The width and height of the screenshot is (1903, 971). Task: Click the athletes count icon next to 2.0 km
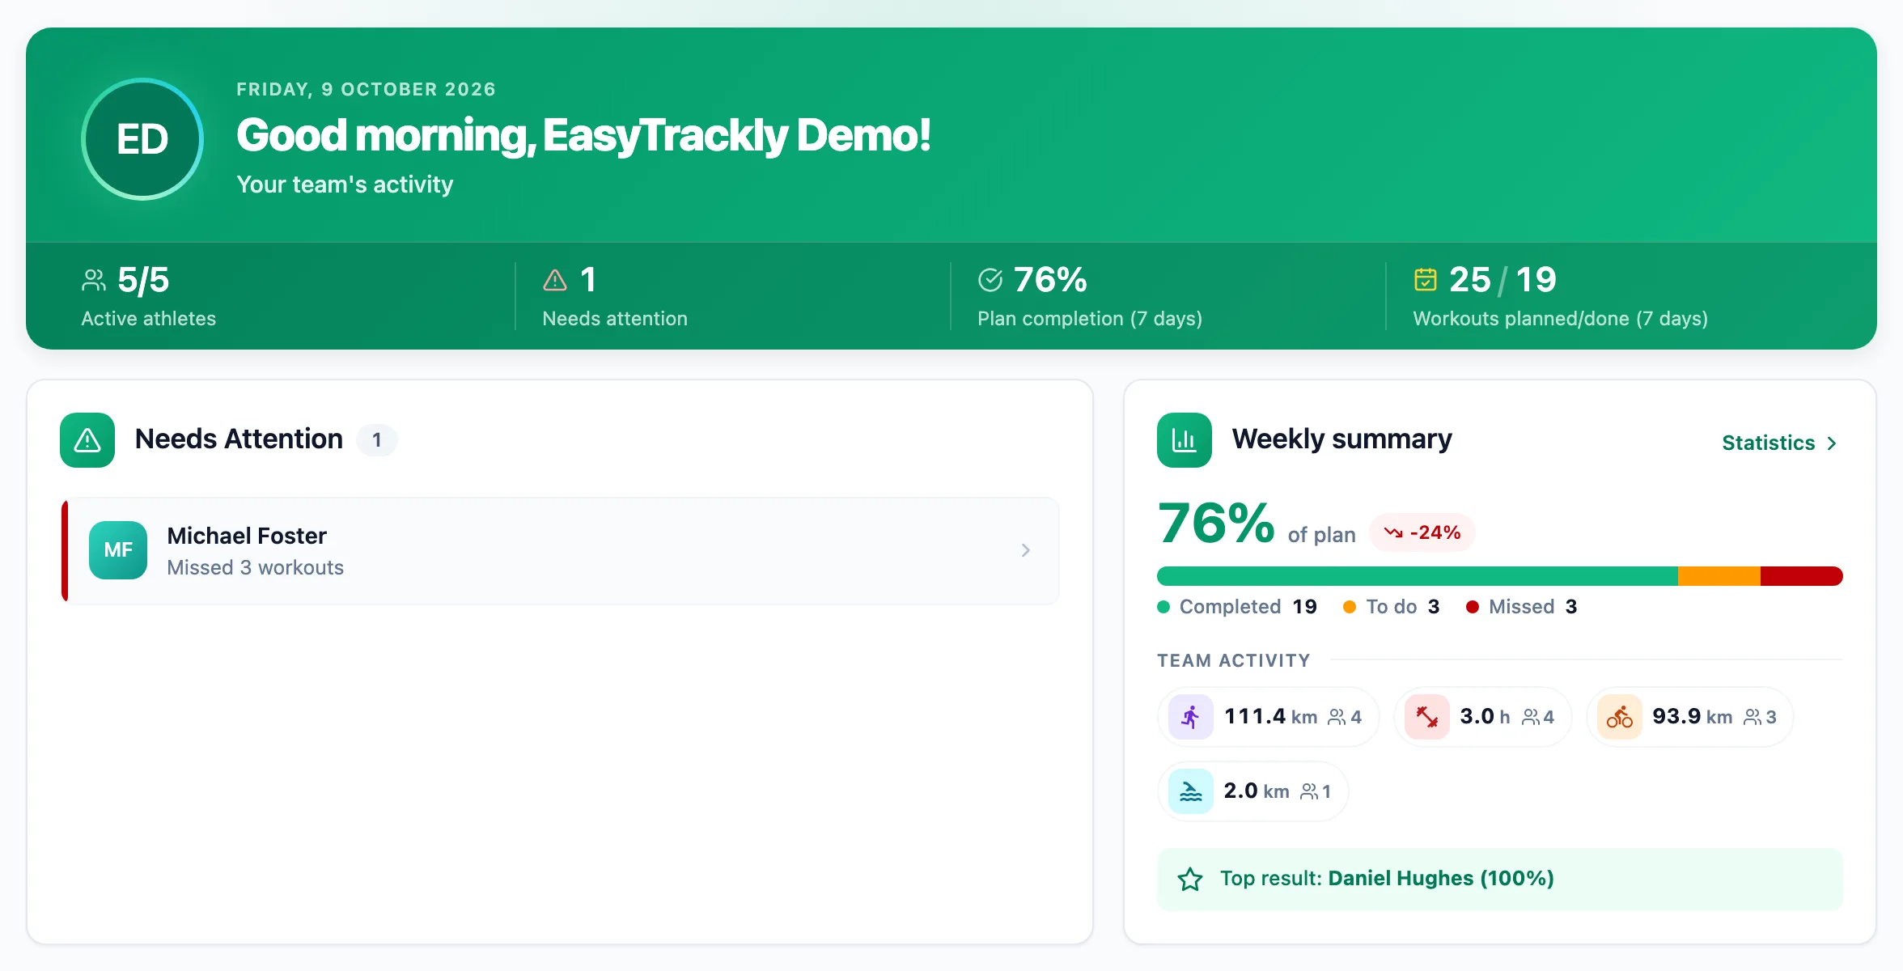[1309, 791]
